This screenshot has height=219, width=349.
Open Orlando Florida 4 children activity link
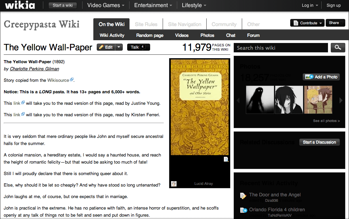[277, 210]
